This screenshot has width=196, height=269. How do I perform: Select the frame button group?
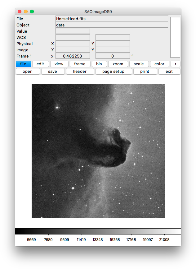(80, 64)
